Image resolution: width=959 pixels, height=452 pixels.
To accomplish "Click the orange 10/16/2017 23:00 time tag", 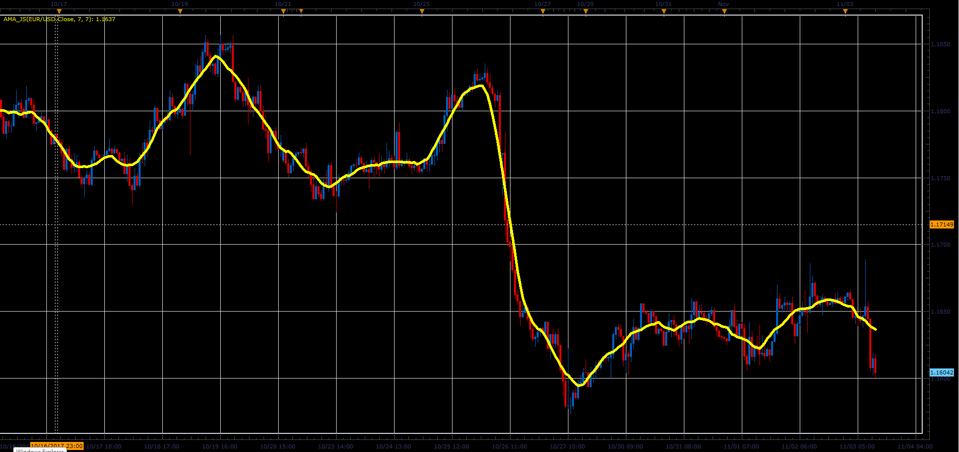I will [x=57, y=446].
